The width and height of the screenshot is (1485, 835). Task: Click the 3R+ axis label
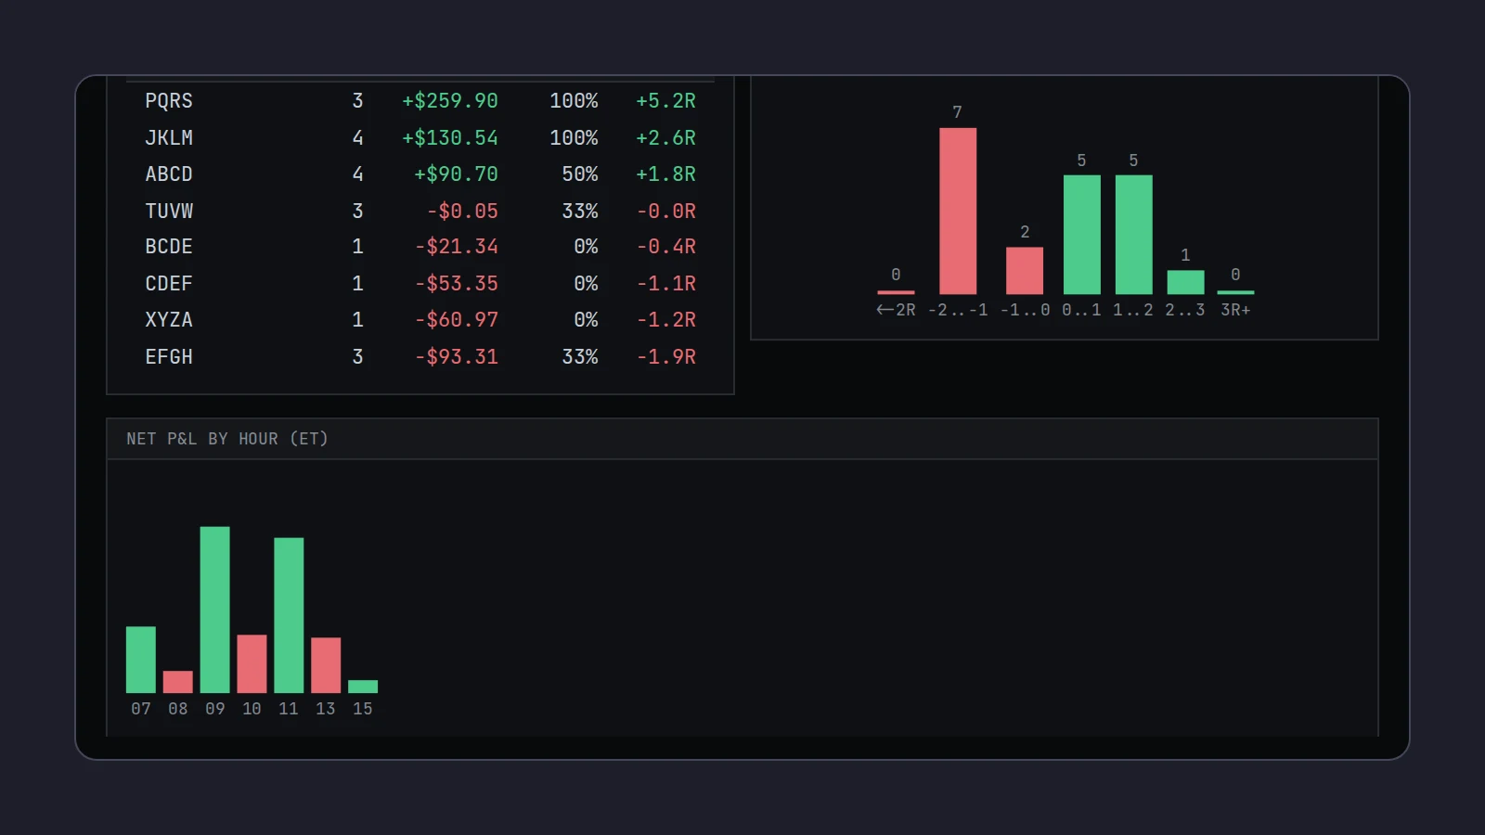coord(1235,310)
